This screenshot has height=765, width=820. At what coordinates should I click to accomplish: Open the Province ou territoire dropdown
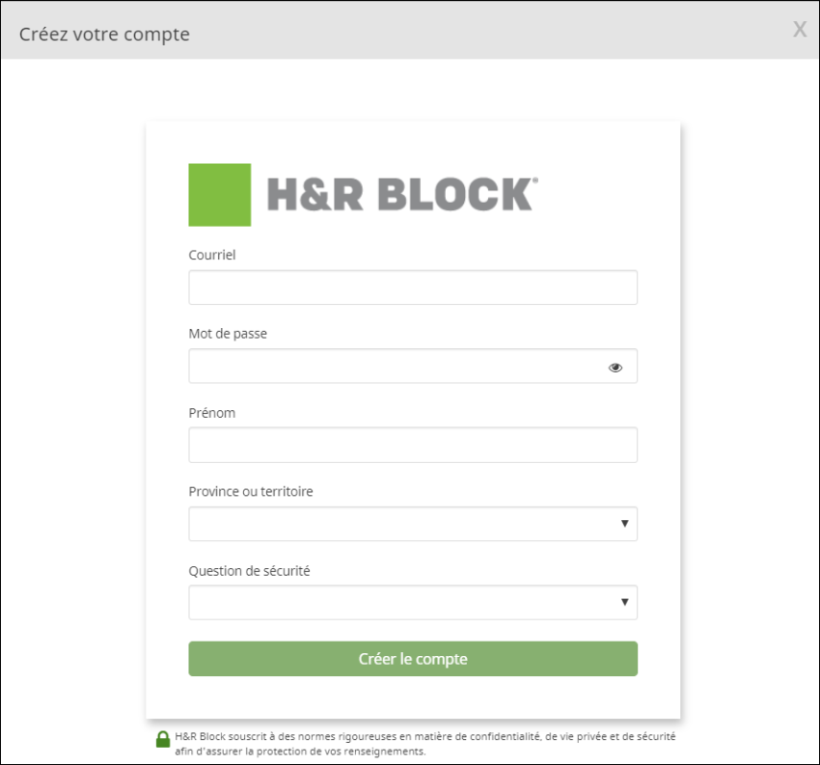click(x=413, y=524)
